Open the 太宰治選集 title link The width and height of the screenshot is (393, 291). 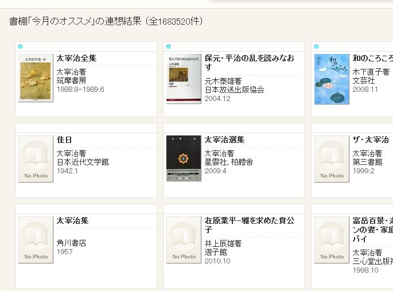click(x=224, y=139)
